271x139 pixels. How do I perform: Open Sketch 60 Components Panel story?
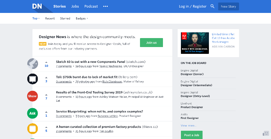pyautogui.click(x=90, y=62)
